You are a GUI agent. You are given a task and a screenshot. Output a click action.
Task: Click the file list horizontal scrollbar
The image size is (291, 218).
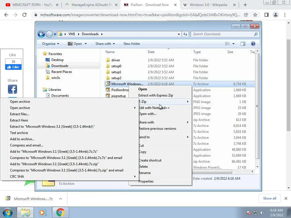211,172
